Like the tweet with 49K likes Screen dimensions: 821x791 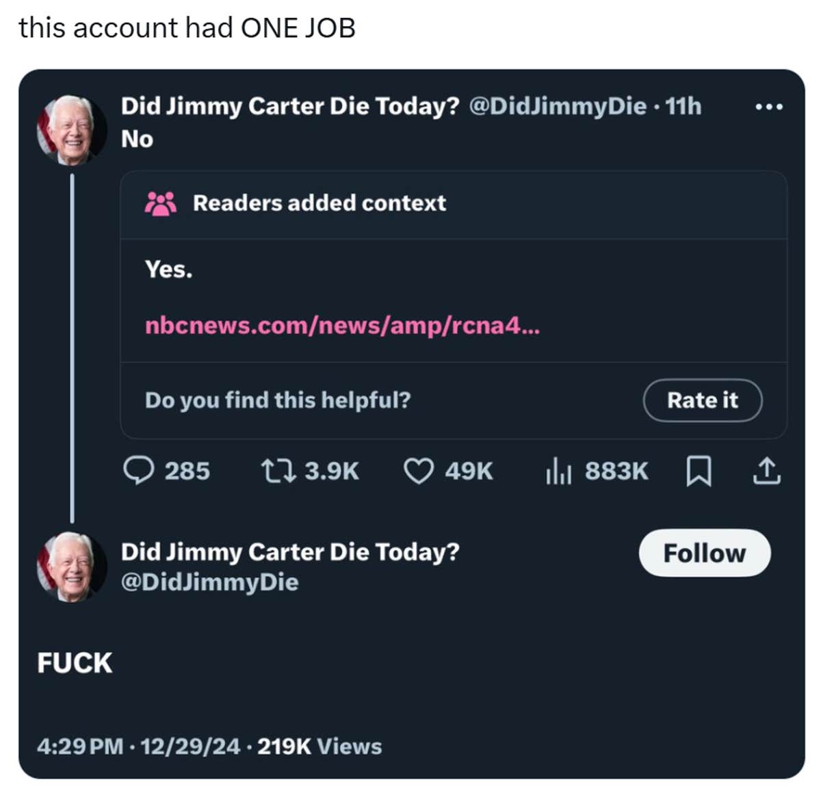point(418,471)
